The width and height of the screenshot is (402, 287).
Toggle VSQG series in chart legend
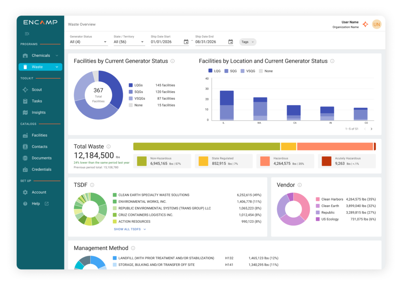[x=248, y=71]
